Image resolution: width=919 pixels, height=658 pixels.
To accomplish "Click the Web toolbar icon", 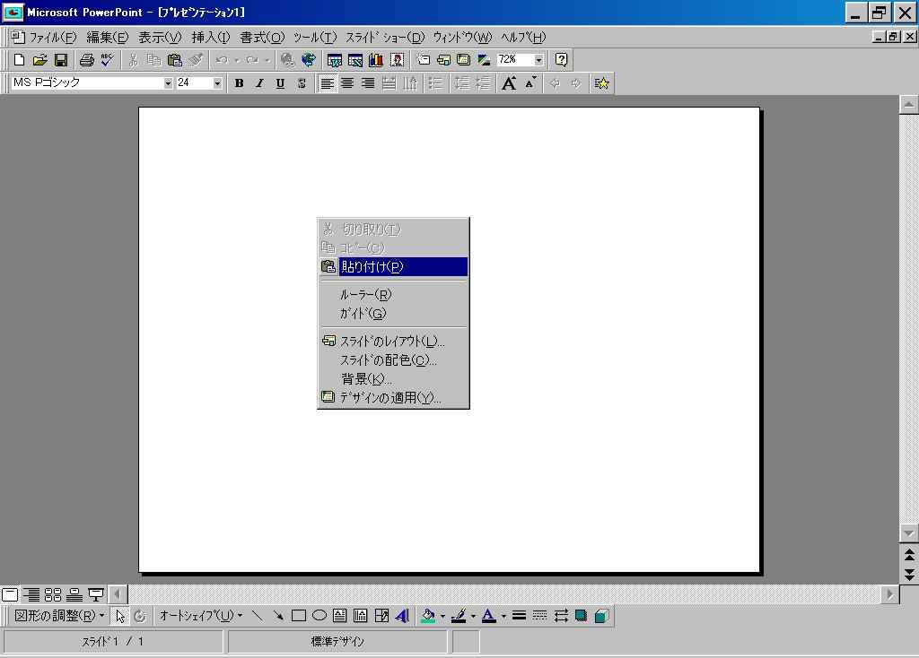I will click(x=309, y=60).
